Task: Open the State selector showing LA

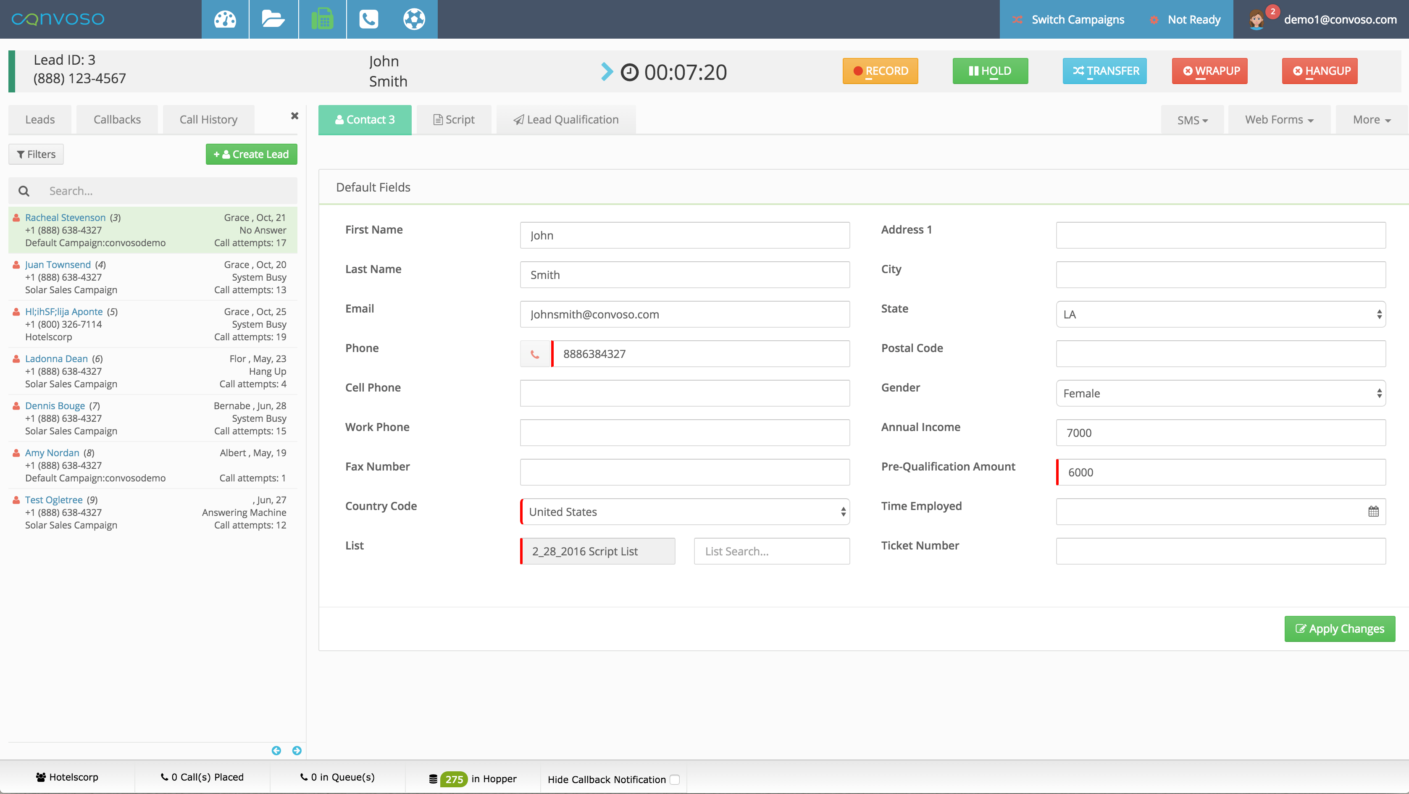Action: [1220, 314]
